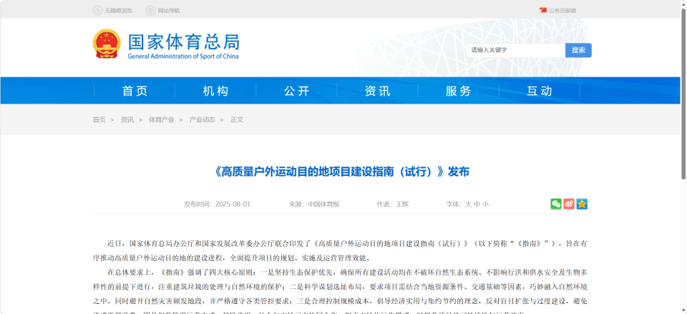Image resolution: width=687 pixels, height=314 pixels.
Task: Click the article headline 高质量户外运动目的地项目建设指南
Action: pyautogui.click(x=342, y=172)
